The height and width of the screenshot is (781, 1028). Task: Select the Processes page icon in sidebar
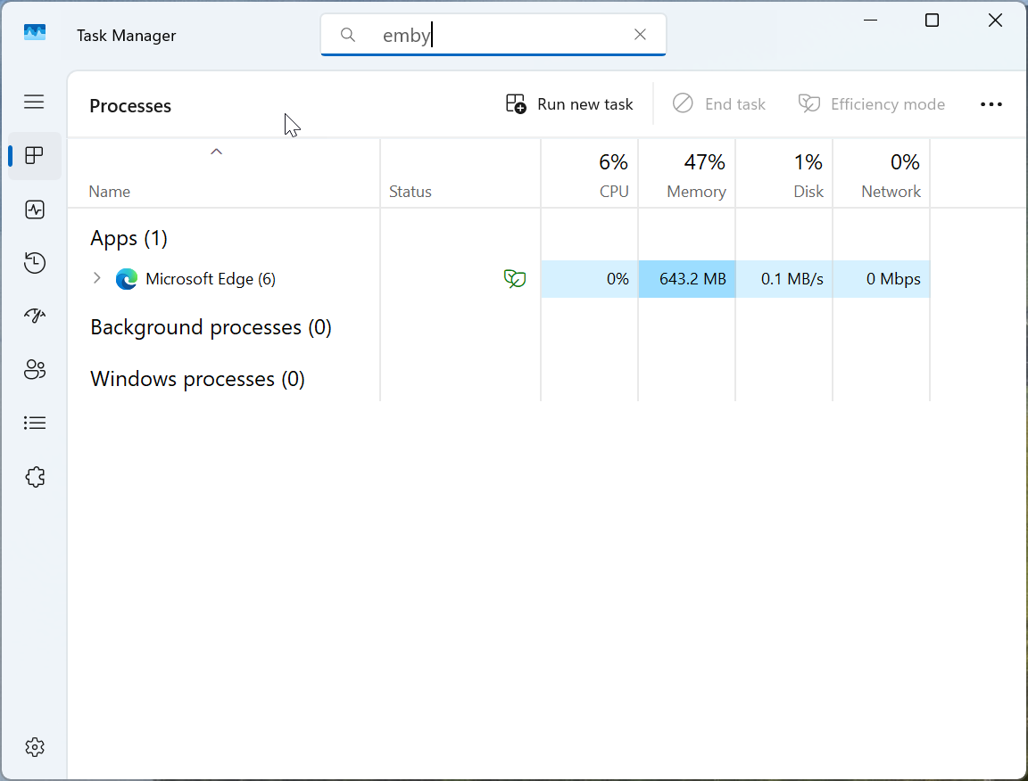click(x=35, y=156)
